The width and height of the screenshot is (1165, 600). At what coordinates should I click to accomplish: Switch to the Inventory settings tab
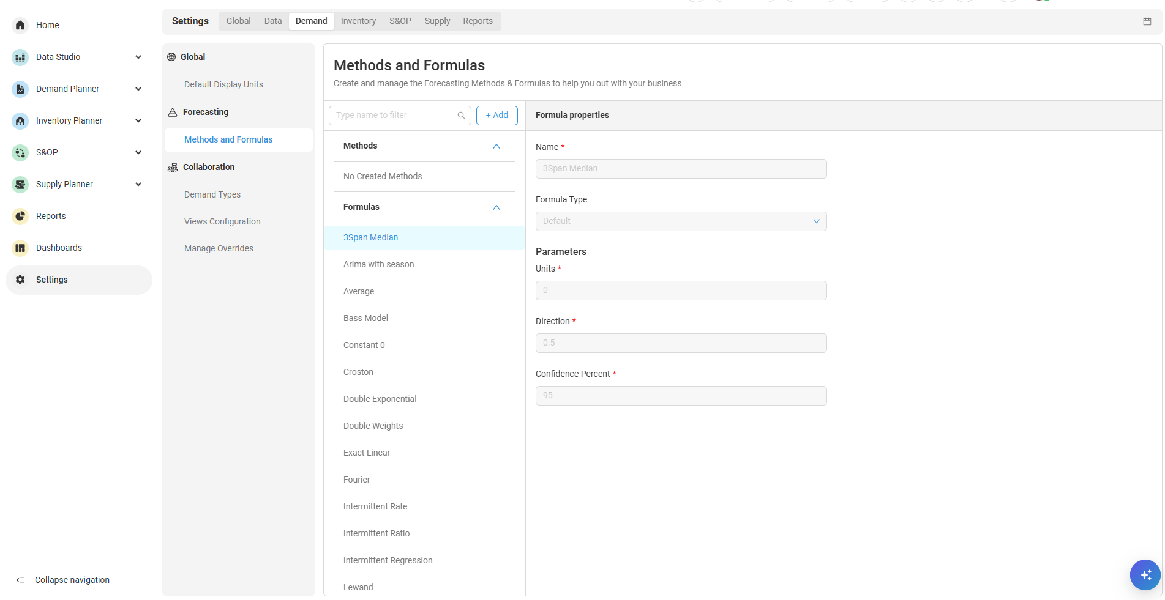(358, 21)
